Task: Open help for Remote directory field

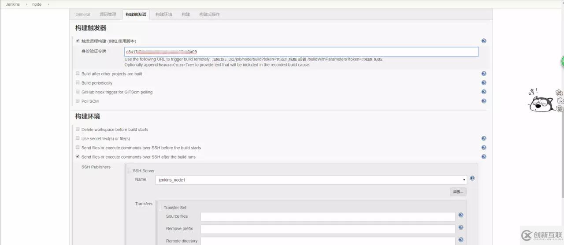Action: coord(461,240)
